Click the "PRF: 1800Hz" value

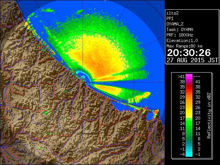tap(180, 35)
